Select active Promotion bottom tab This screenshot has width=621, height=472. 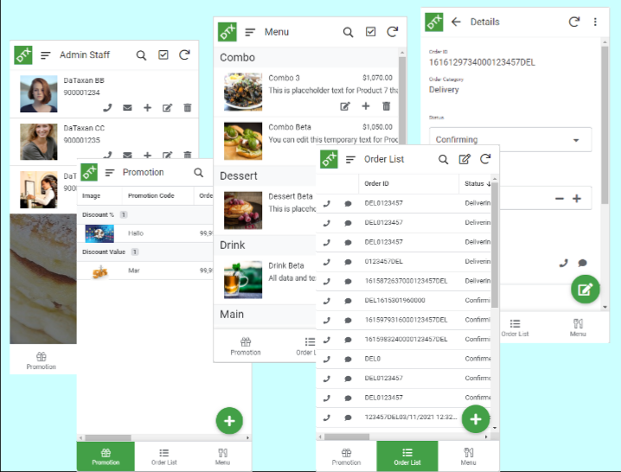pyautogui.click(x=106, y=456)
